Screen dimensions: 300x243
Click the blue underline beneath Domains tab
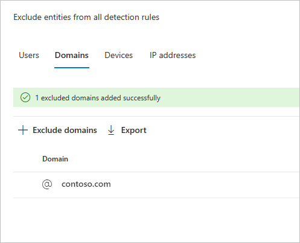[x=72, y=68]
